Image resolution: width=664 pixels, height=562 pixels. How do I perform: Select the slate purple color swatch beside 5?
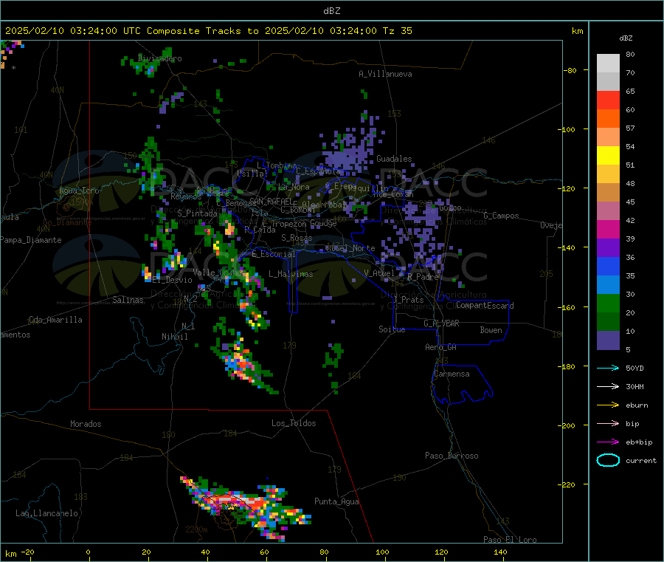(x=608, y=340)
